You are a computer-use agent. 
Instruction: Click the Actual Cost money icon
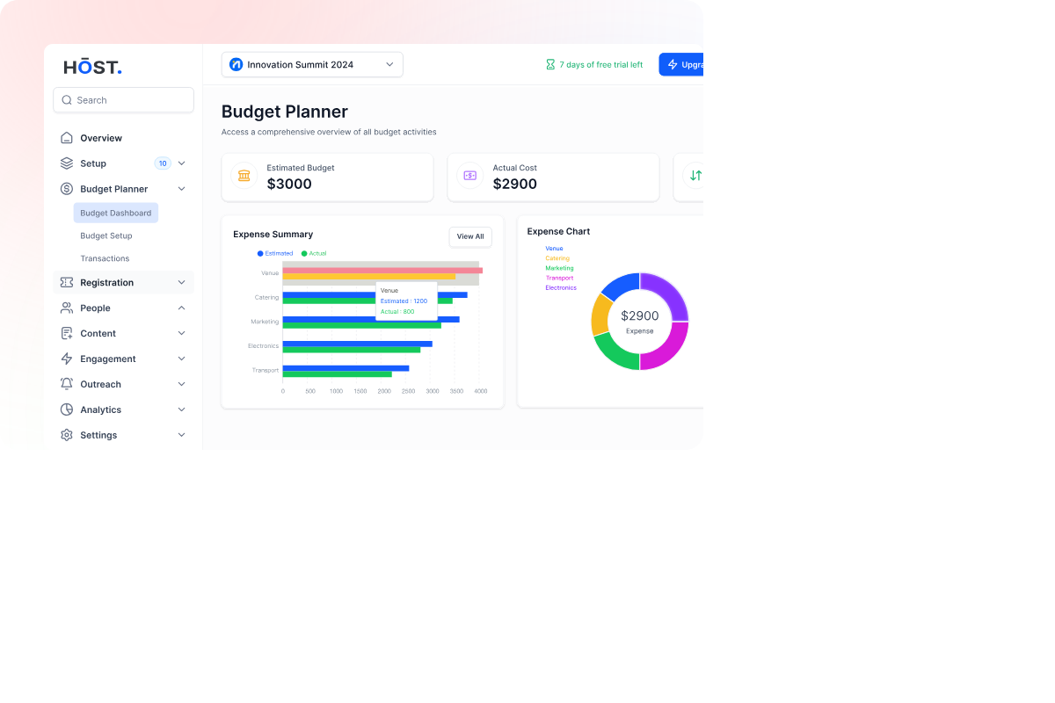[470, 176]
